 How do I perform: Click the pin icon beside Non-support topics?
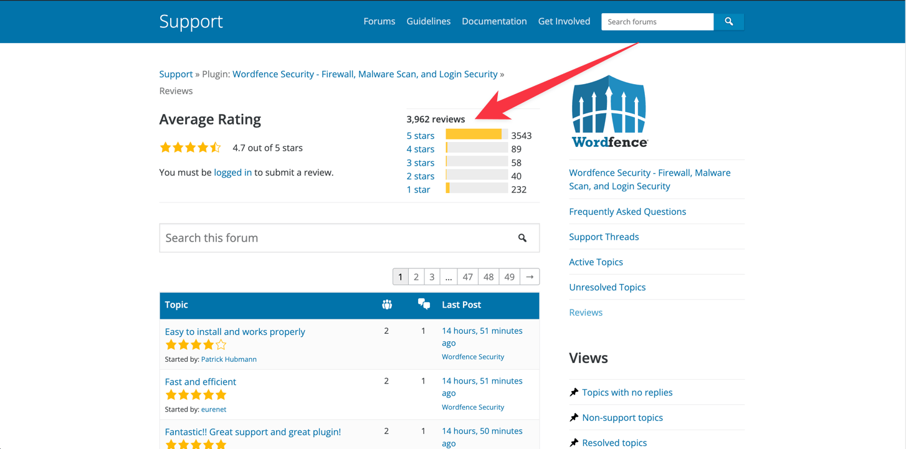click(x=574, y=418)
